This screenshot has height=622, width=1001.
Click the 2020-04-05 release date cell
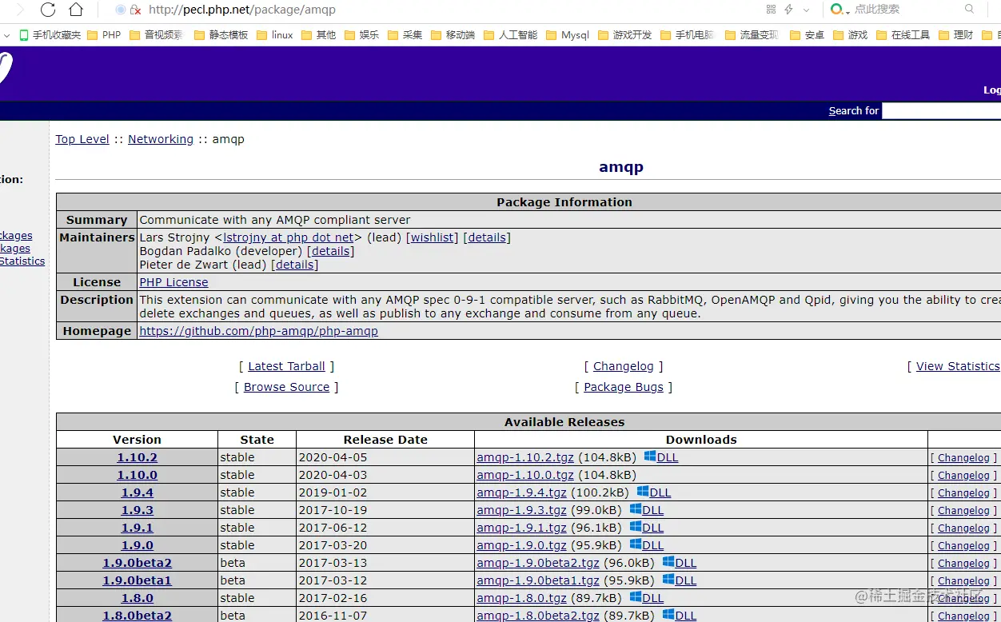[385, 457]
